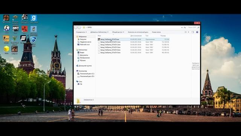Expand Добавить в библиотеку dropdown
The image size is (241, 136).
[x=99, y=32]
